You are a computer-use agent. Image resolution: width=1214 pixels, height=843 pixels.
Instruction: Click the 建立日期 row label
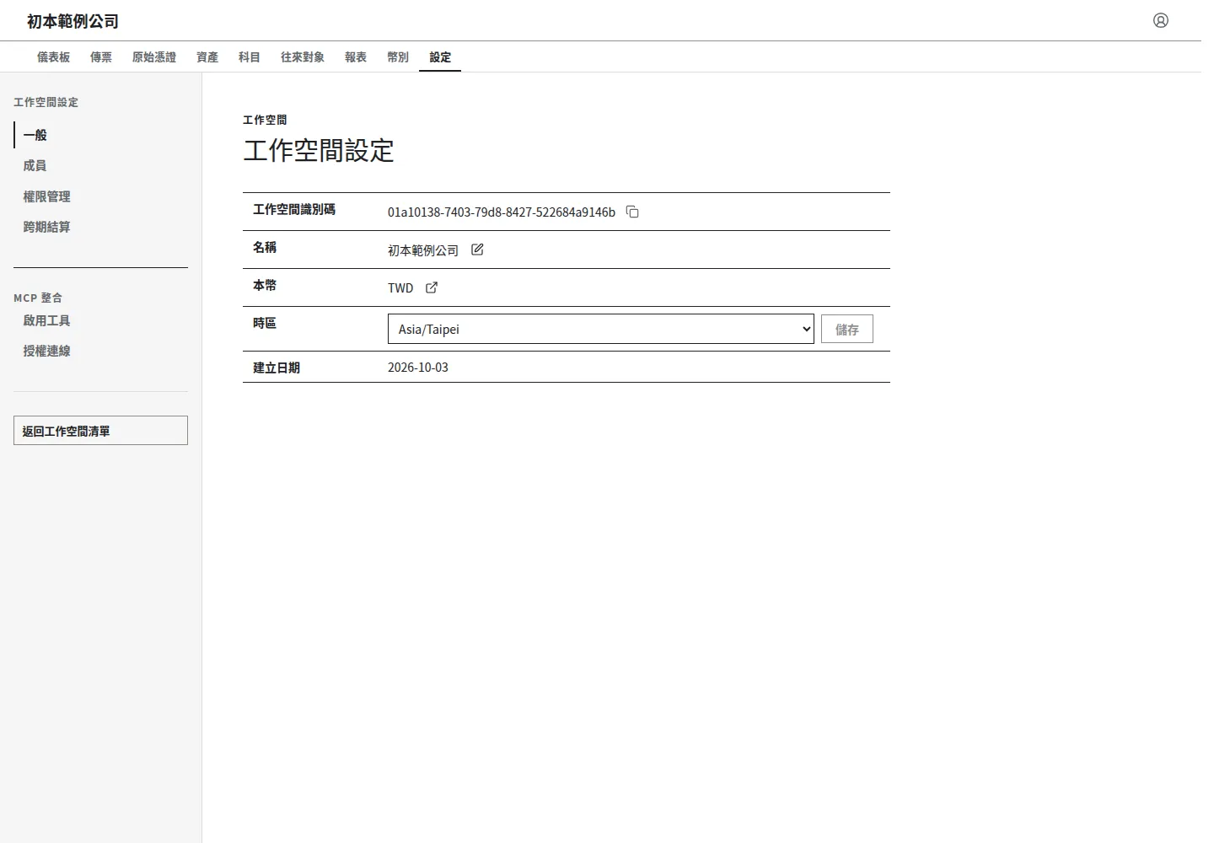pyautogui.click(x=277, y=368)
